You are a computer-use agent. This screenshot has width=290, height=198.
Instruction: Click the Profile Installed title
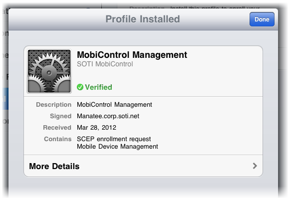(x=143, y=19)
